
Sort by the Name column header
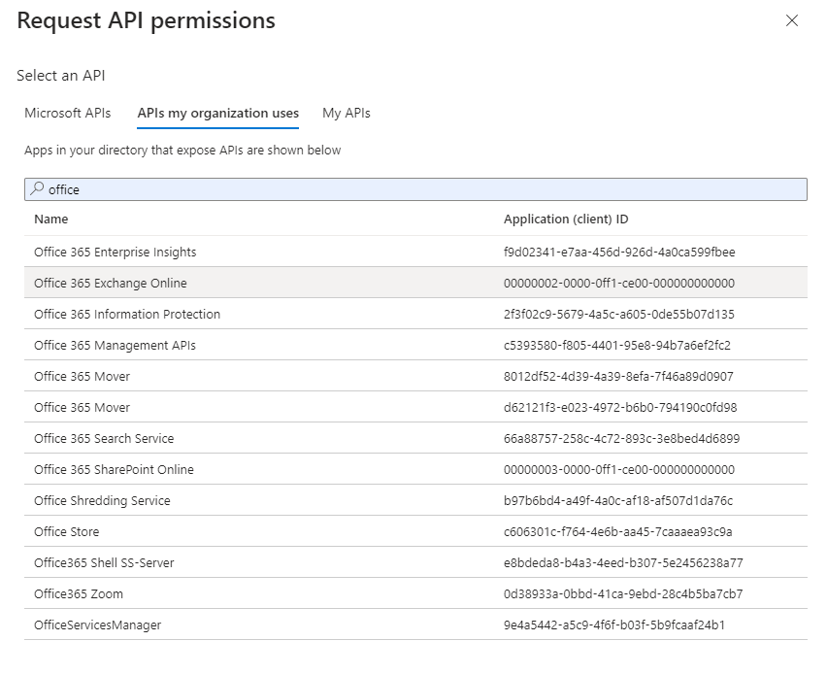click(51, 219)
